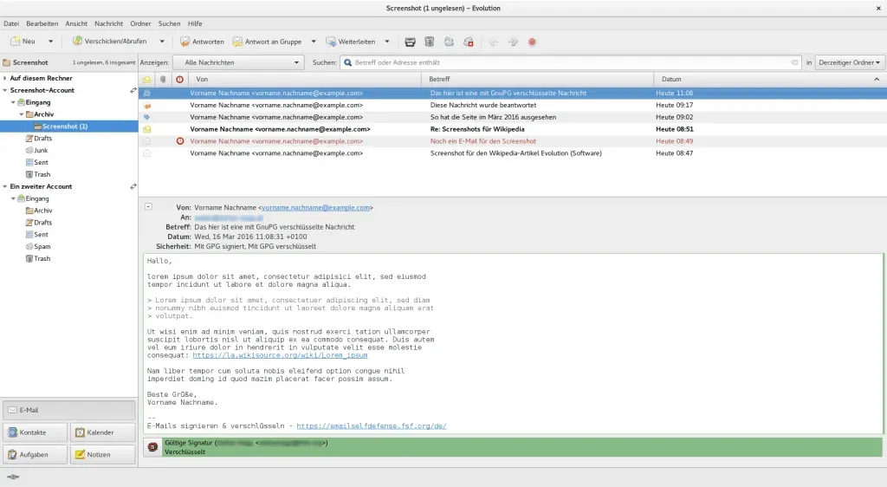Sort by the Betreff column header
The height and width of the screenshot is (487, 887).
(537, 79)
